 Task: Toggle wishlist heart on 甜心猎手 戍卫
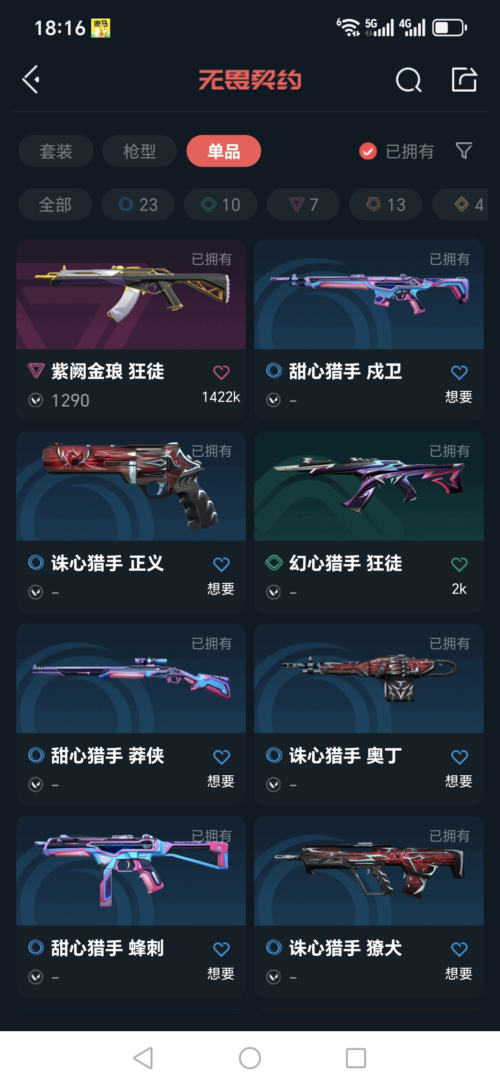[459, 372]
